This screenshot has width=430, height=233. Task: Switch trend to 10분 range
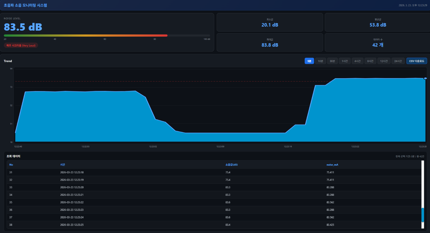(x=320, y=61)
